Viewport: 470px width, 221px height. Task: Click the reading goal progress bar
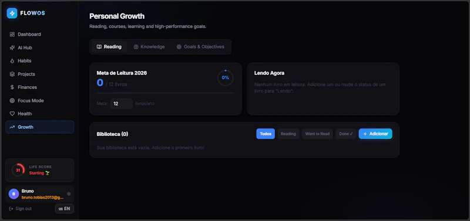(x=166, y=93)
